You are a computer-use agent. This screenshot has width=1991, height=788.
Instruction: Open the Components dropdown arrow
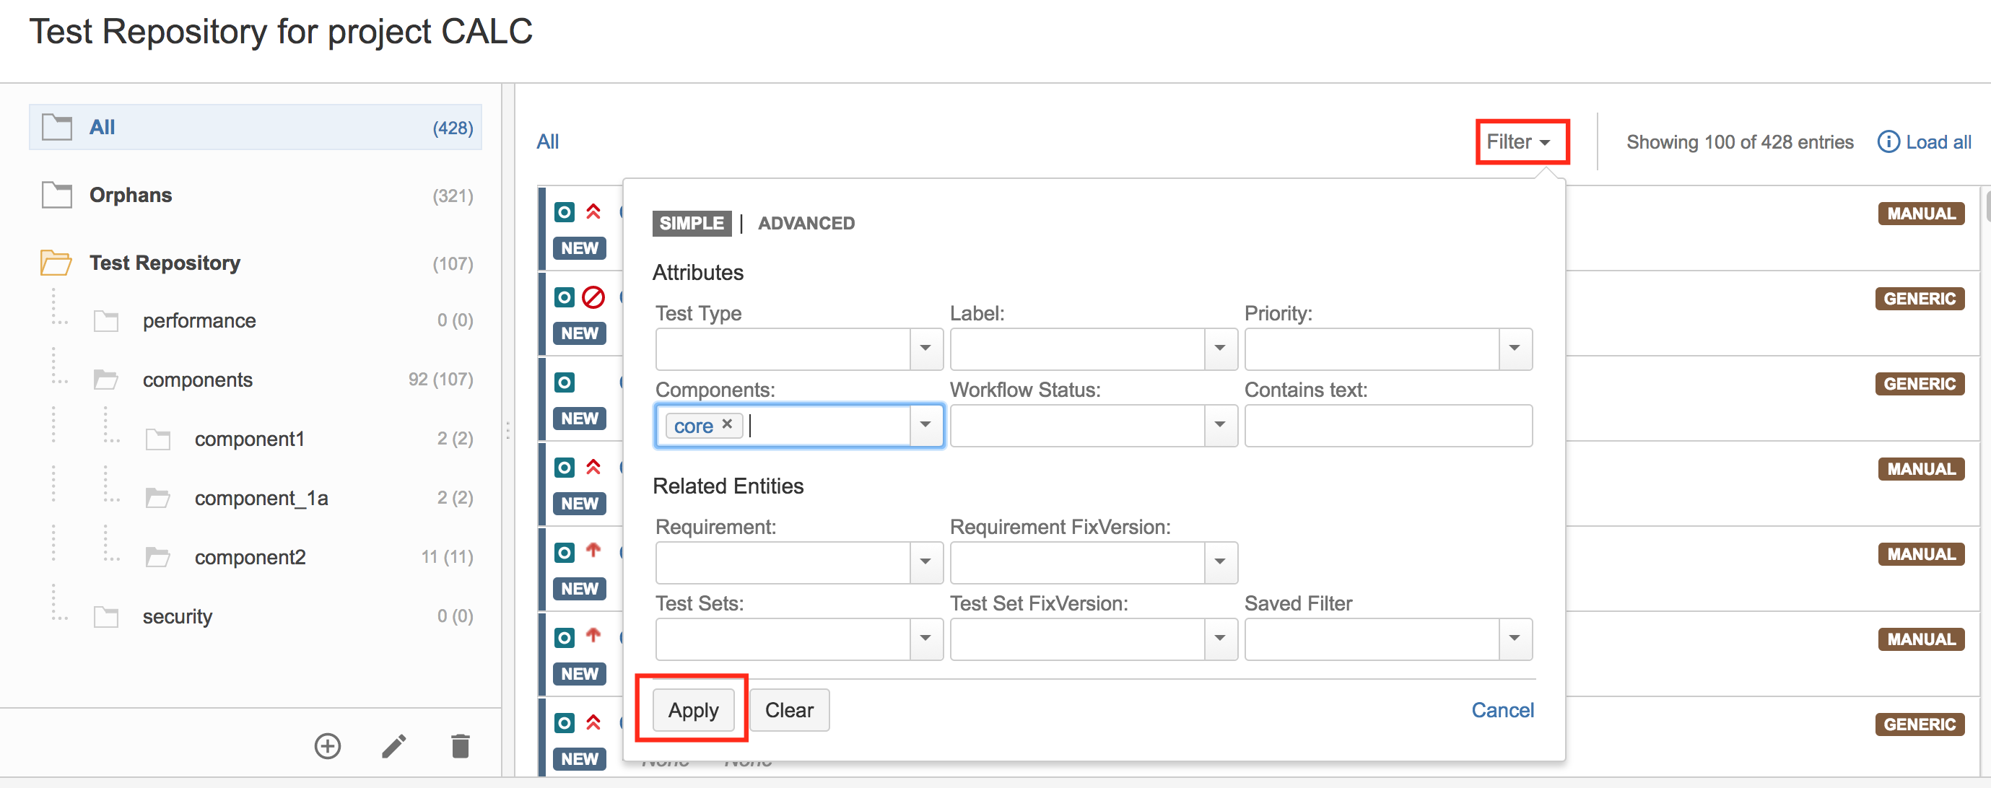tap(925, 425)
